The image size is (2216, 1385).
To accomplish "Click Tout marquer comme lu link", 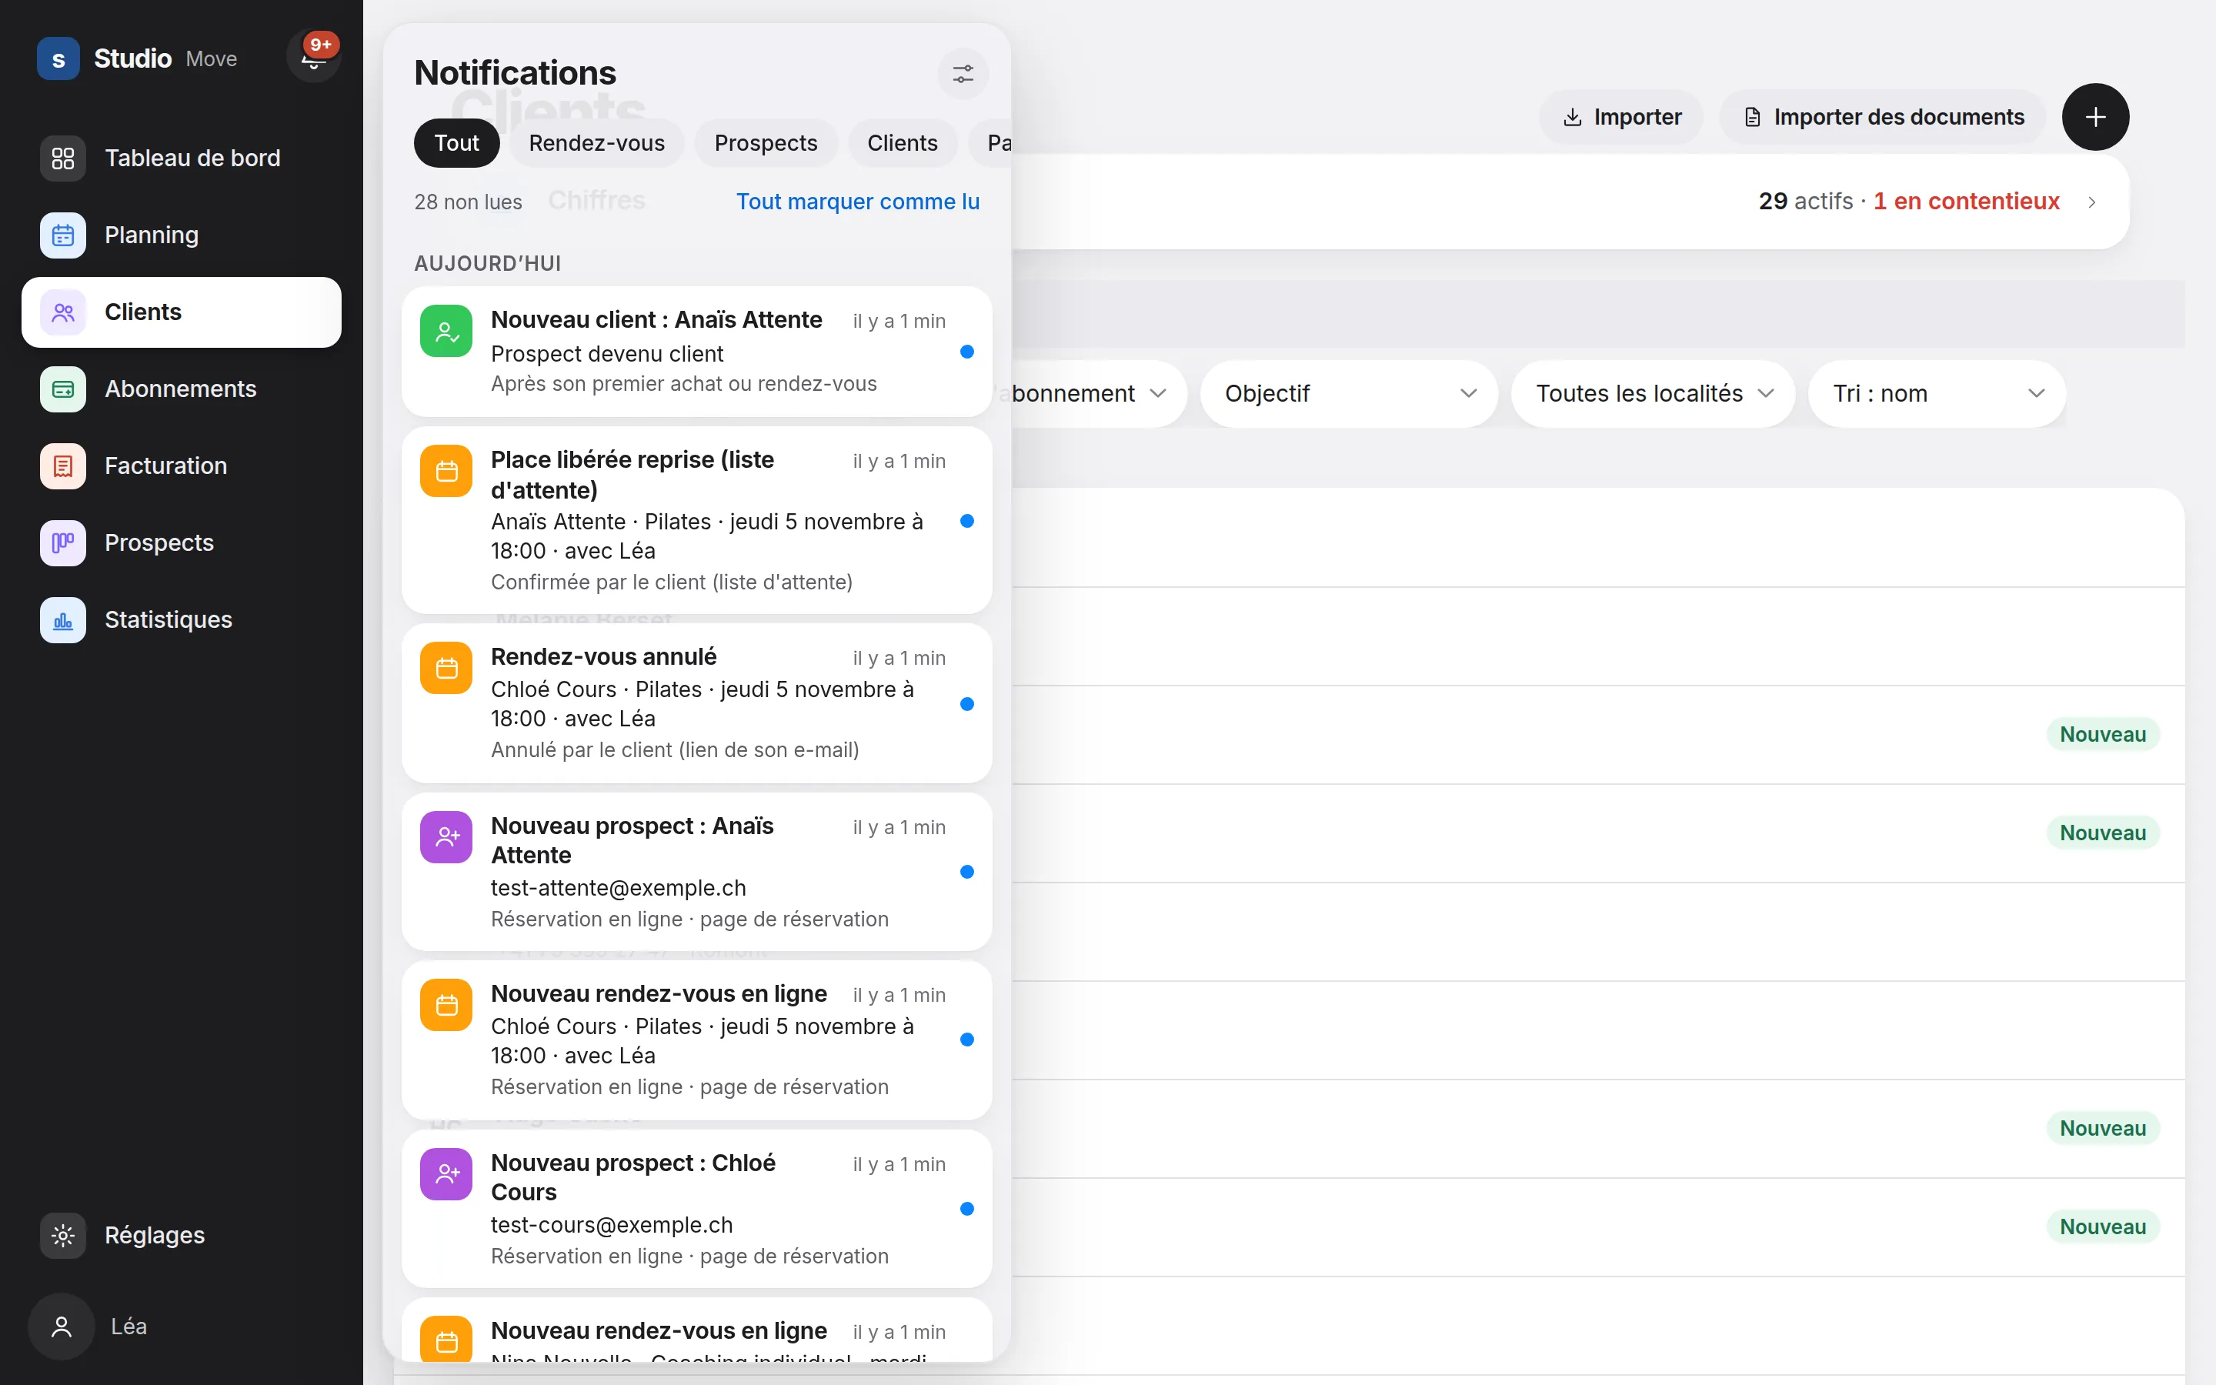I will pyautogui.click(x=857, y=202).
